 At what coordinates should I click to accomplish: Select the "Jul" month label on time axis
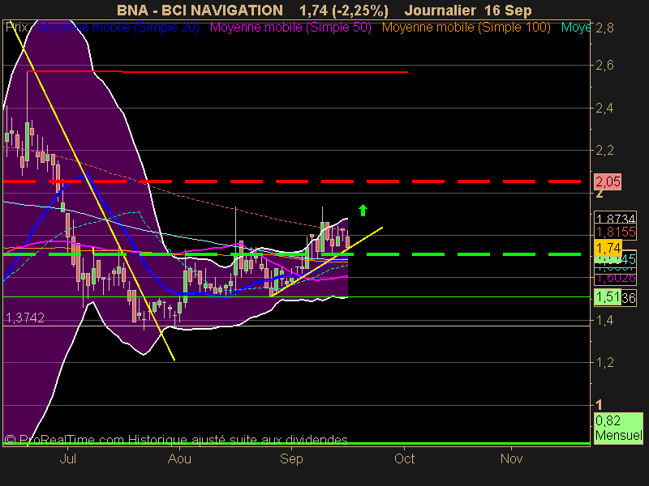[x=68, y=458]
